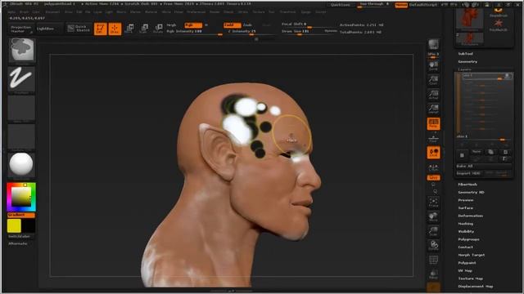Click the Projection Master button
Viewport: 524px width, 294px height.
pyautogui.click(x=20, y=29)
